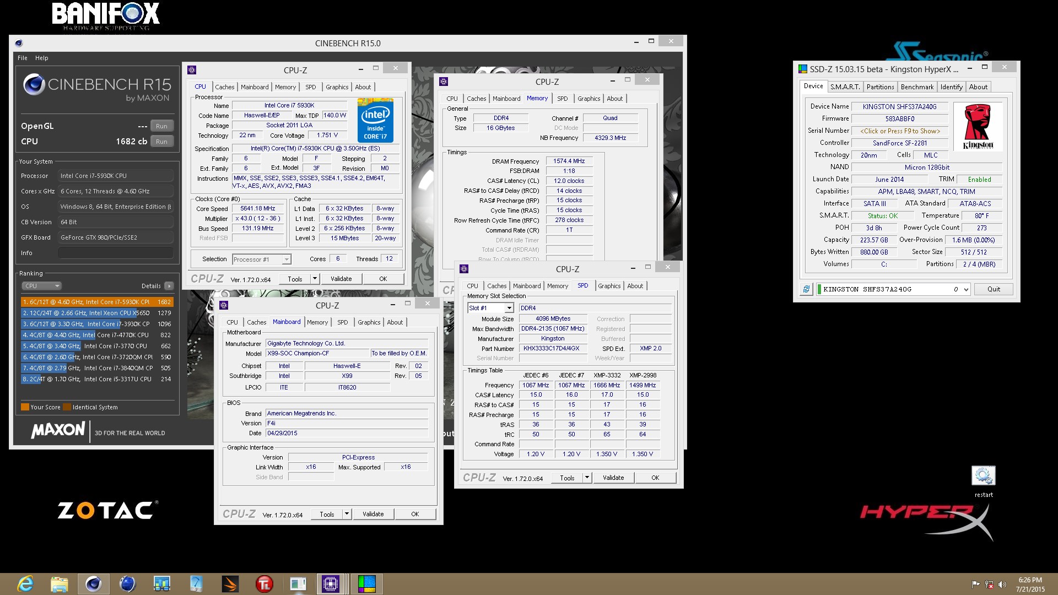The width and height of the screenshot is (1058, 595).
Task: Click the SSD-Z refresh icon button
Action: click(x=806, y=289)
